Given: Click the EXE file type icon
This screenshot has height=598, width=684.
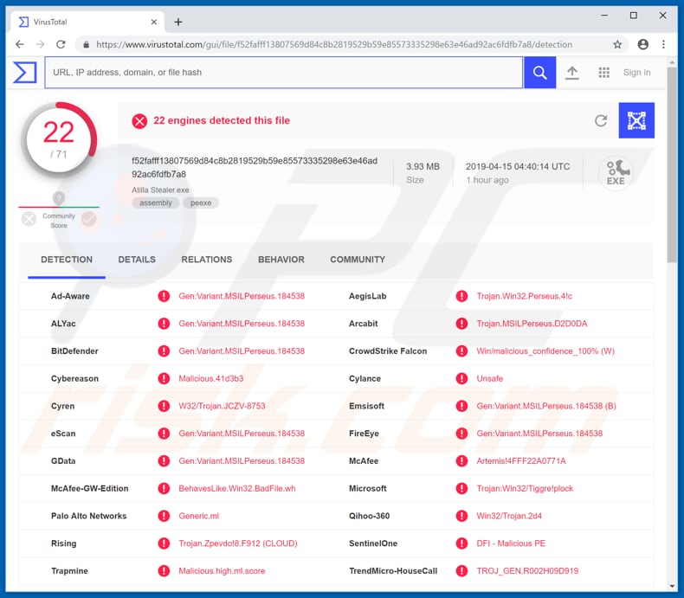Looking at the screenshot, I should [x=616, y=173].
